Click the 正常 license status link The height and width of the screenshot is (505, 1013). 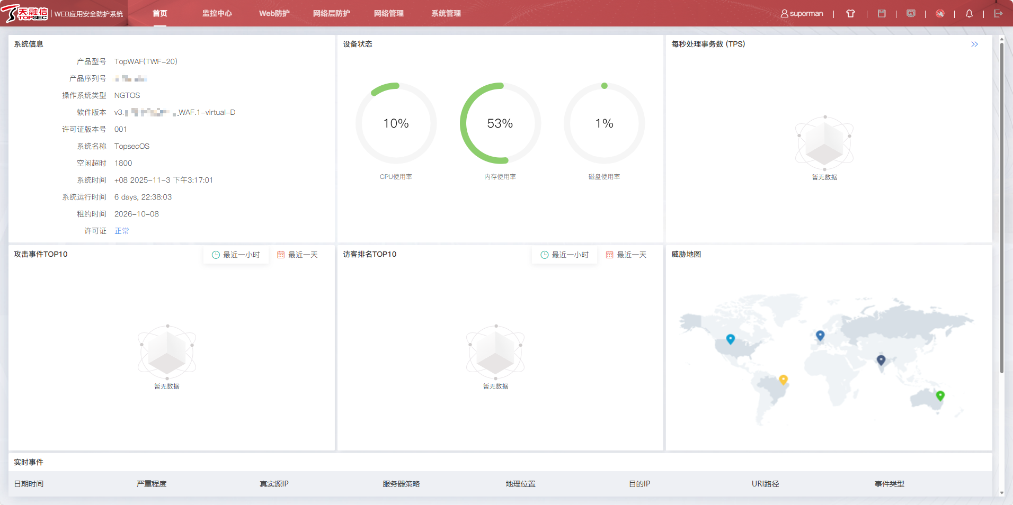[x=122, y=231]
